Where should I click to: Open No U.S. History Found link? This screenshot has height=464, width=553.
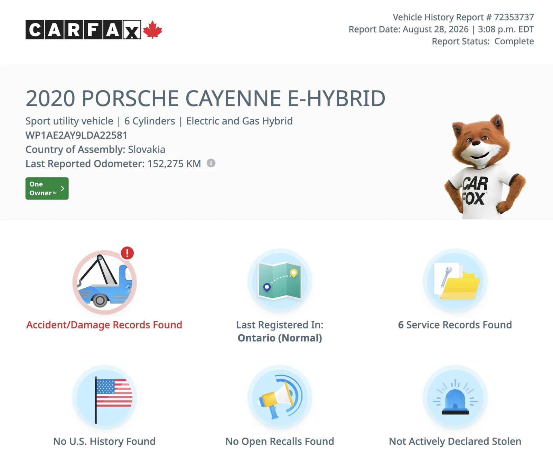point(104,442)
